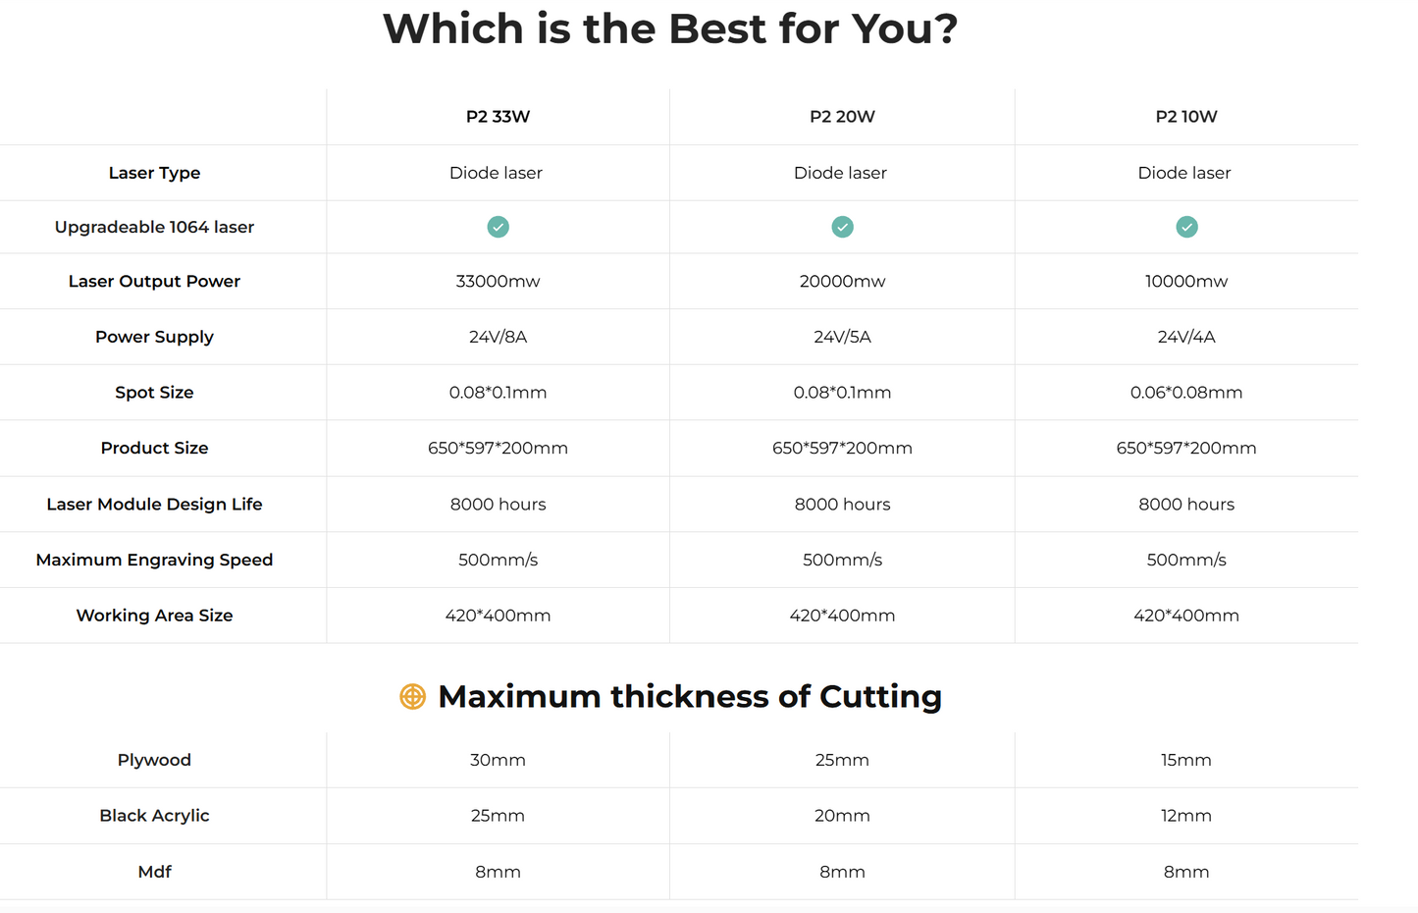Click the green checkmark under P2 33W

point(499,227)
